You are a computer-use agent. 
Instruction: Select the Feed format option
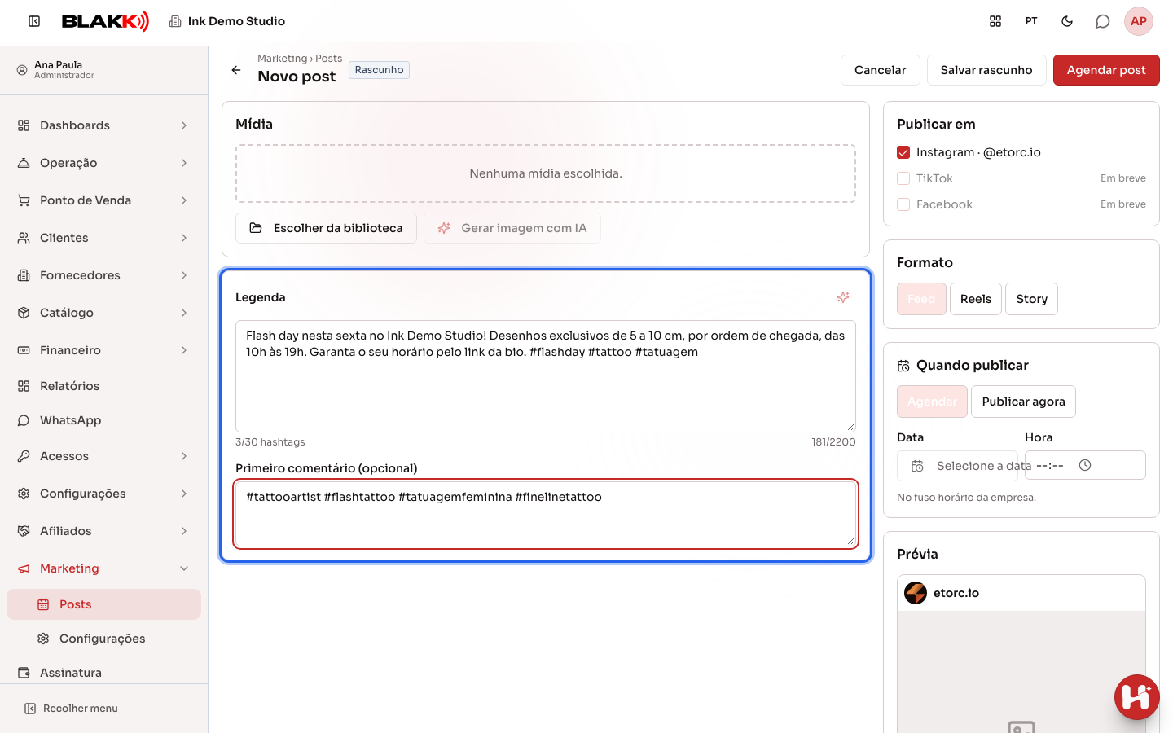point(921,299)
